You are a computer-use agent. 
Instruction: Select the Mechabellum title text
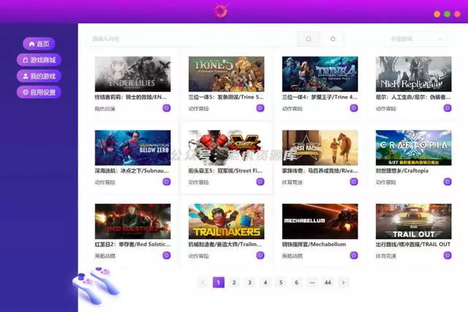click(314, 244)
